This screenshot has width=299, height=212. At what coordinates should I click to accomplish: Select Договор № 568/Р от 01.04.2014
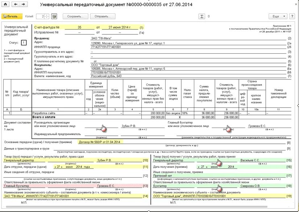pyautogui.click(x=100, y=142)
